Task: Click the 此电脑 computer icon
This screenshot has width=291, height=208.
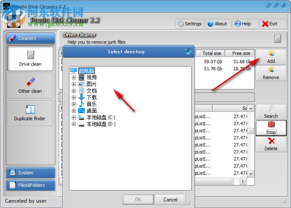Action: point(74,71)
